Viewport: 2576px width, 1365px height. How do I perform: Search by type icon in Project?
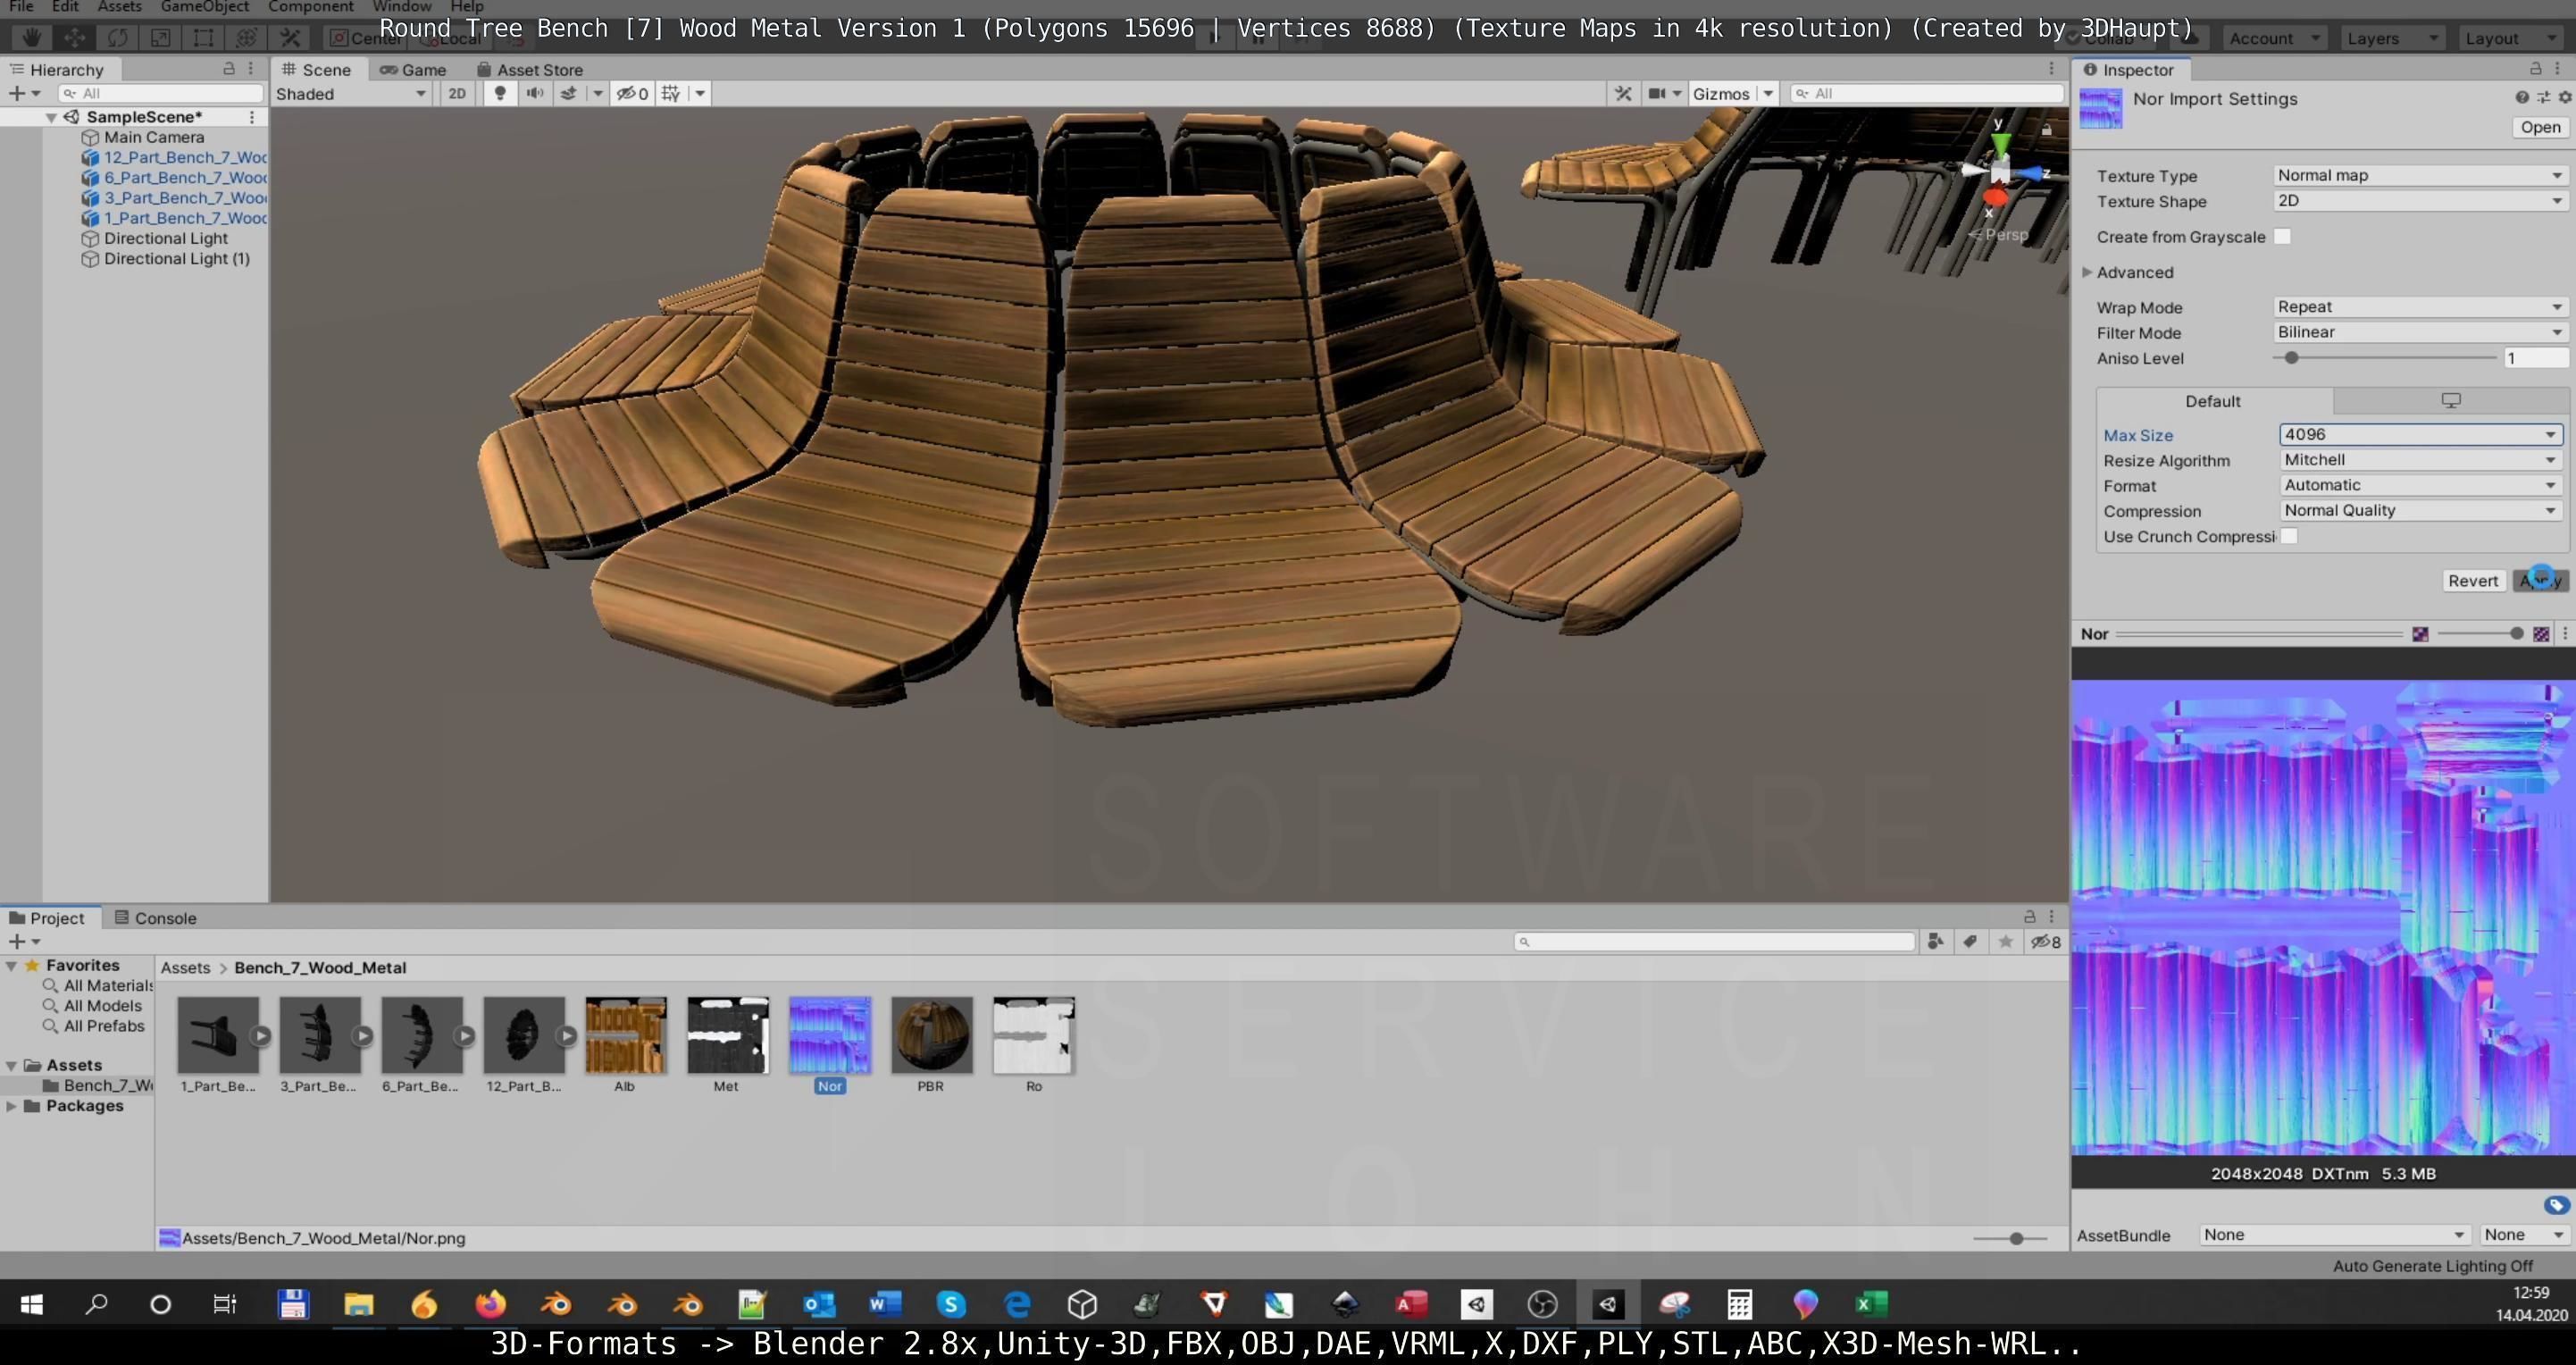pyautogui.click(x=1935, y=941)
